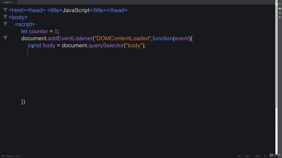Click the opening <head> tag
The image size is (282, 158).
[x=36, y=10]
